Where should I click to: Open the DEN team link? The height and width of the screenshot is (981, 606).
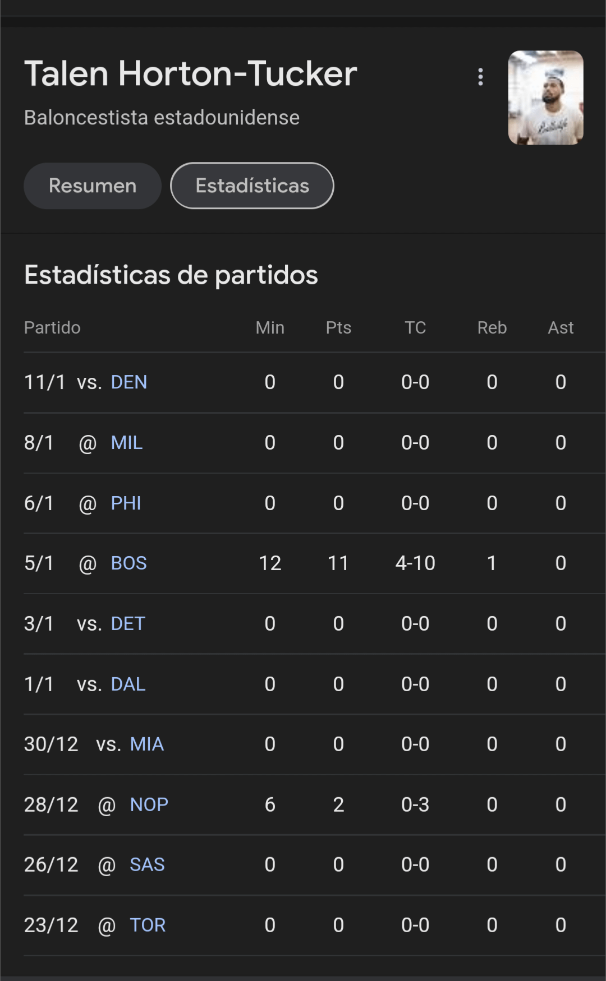coord(129,382)
